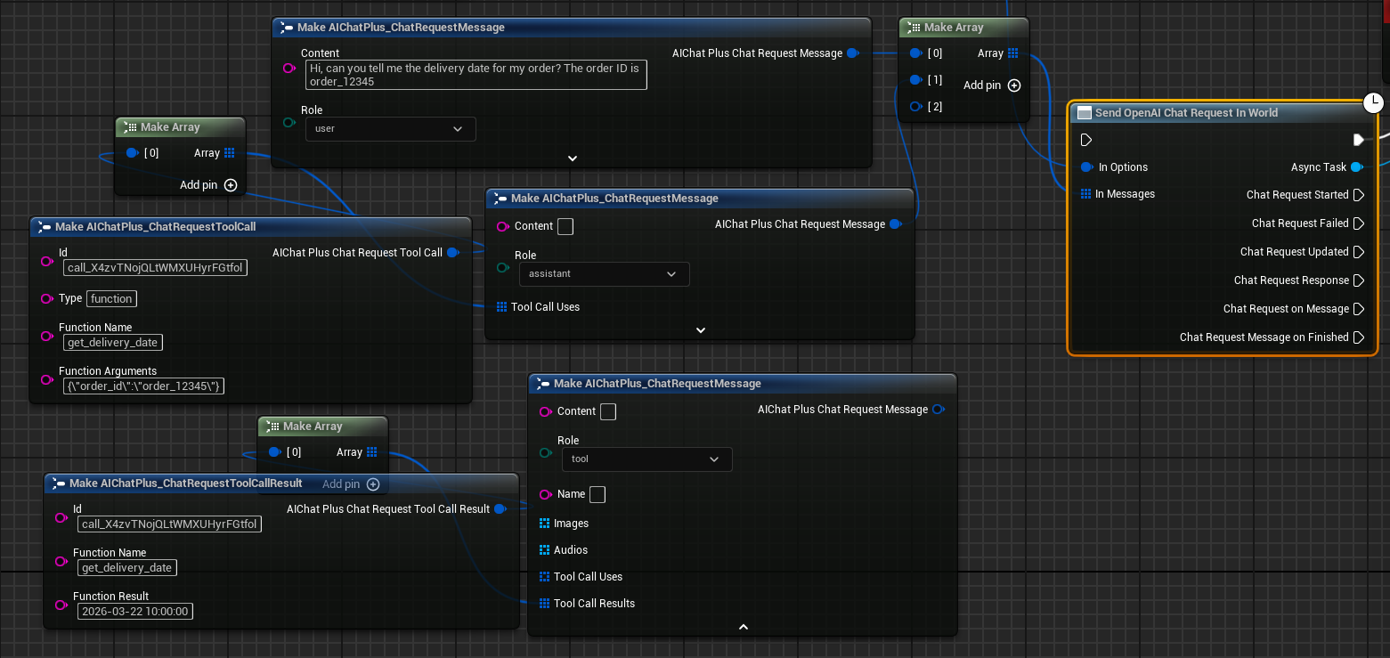Click the In Messages array pin icon

(1085, 194)
